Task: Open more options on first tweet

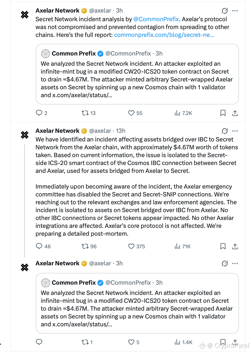Action: [x=235, y=11]
